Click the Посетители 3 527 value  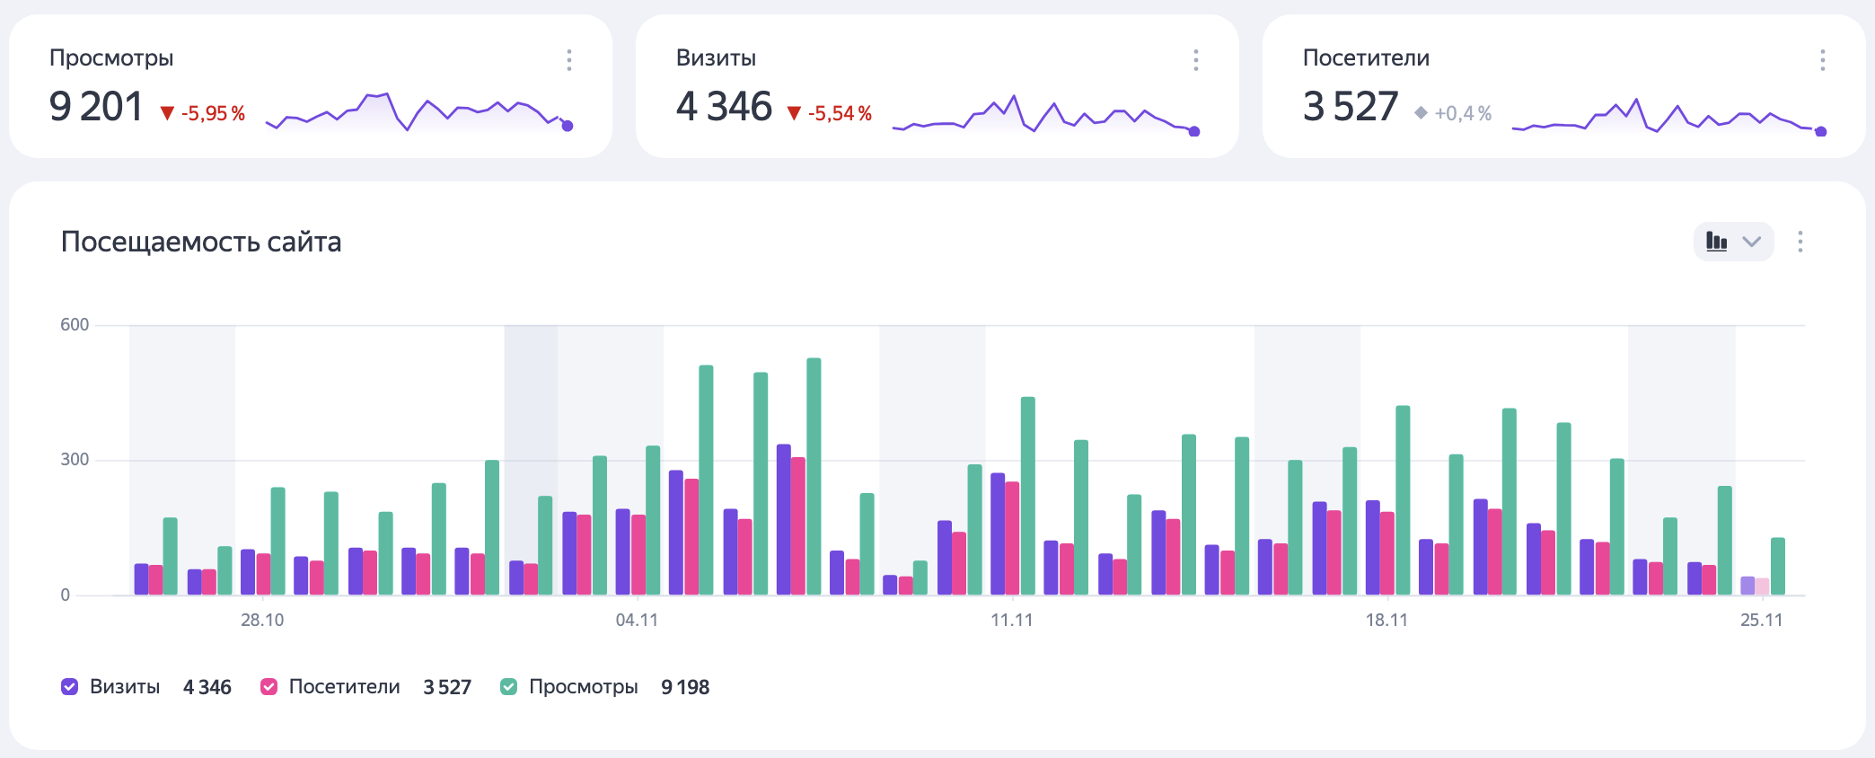(x=1351, y=107)
